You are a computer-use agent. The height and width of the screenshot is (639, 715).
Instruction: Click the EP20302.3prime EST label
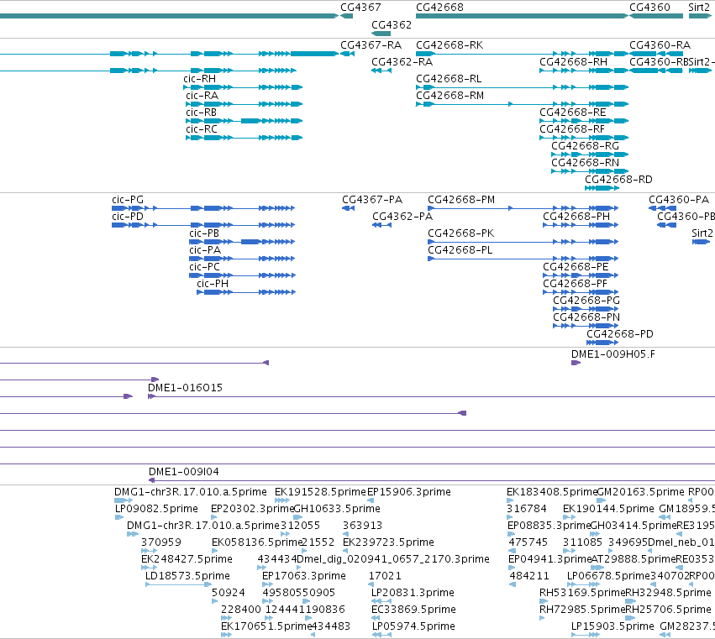252,509
